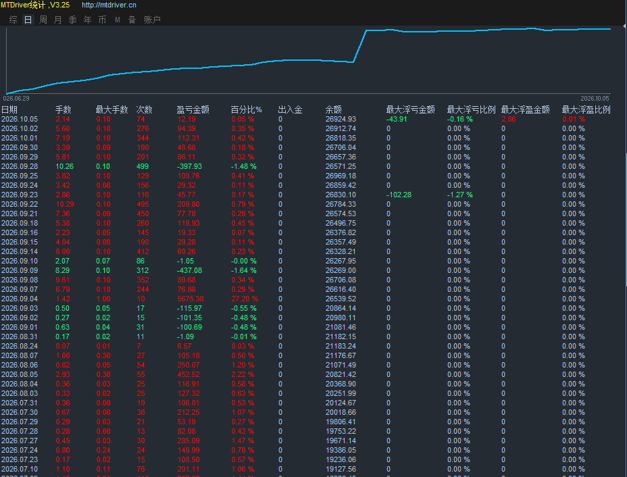This screenshot has width=627, height=477.
Task: Select the 出入金 column header
Action: click(x=291, y=109)
